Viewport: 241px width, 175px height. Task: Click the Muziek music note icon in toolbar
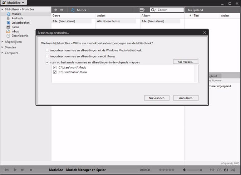click(73, 10)
